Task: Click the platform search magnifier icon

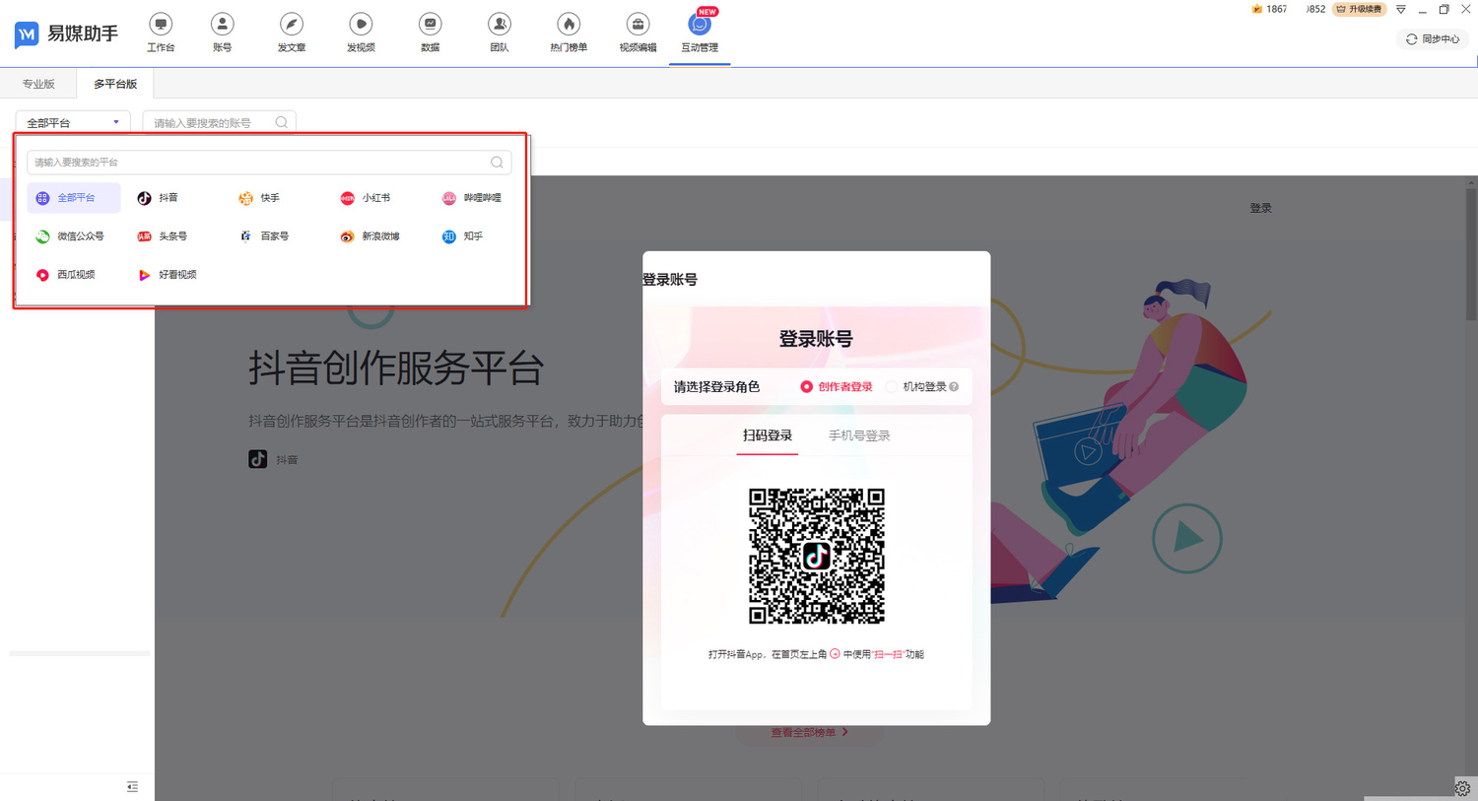Action: click(497, 163)
